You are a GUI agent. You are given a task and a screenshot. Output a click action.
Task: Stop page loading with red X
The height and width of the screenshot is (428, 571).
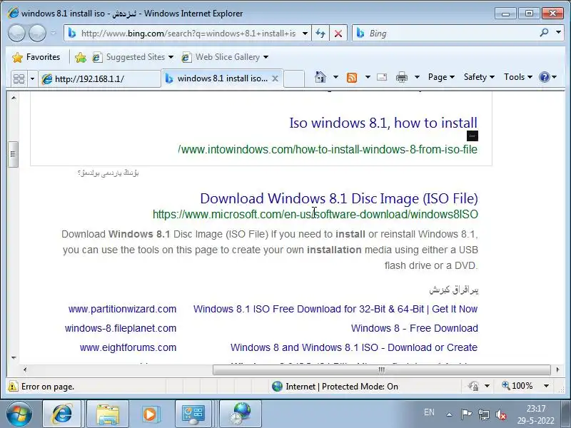338,34
